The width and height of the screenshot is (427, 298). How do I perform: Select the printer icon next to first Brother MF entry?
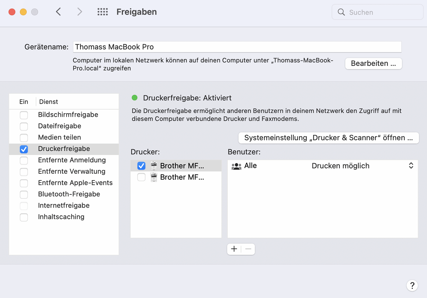pos(154,165)
